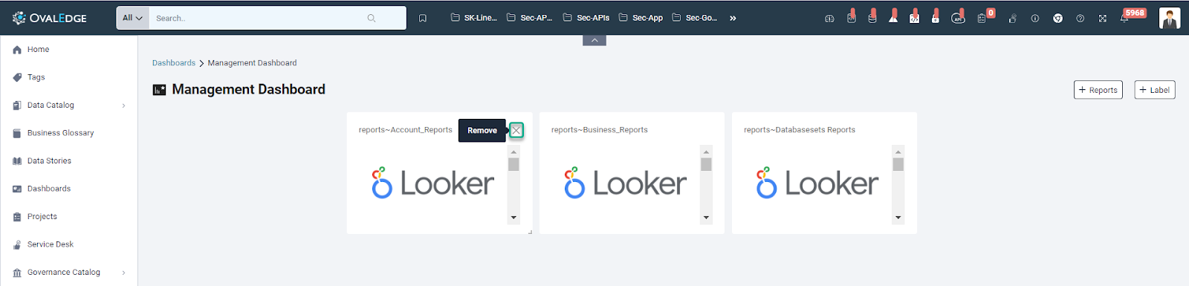Expand the Data Catalog submenu arrow

tap(123, 105)
